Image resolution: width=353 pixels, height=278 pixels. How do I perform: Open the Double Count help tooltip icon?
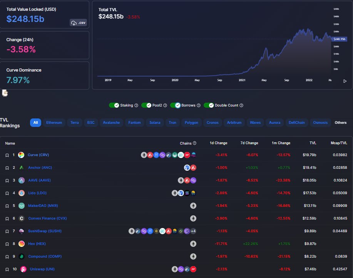click(241, 105)
